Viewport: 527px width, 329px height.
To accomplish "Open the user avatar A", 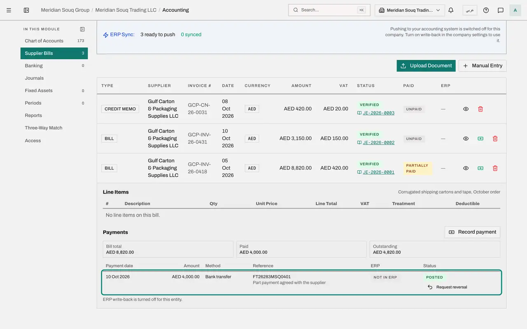I will click(515, 10).
